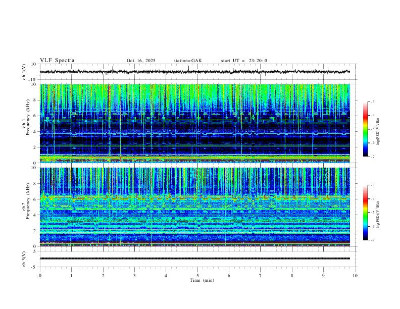The height and width of the screenshot is (309, 400).
Task: Click the 'start UT = 23:20:0' text
Action: coord(244,61)
